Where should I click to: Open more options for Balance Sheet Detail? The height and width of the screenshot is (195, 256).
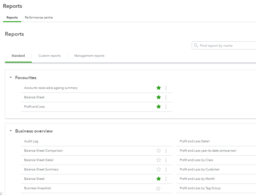(x=166, y=160)
